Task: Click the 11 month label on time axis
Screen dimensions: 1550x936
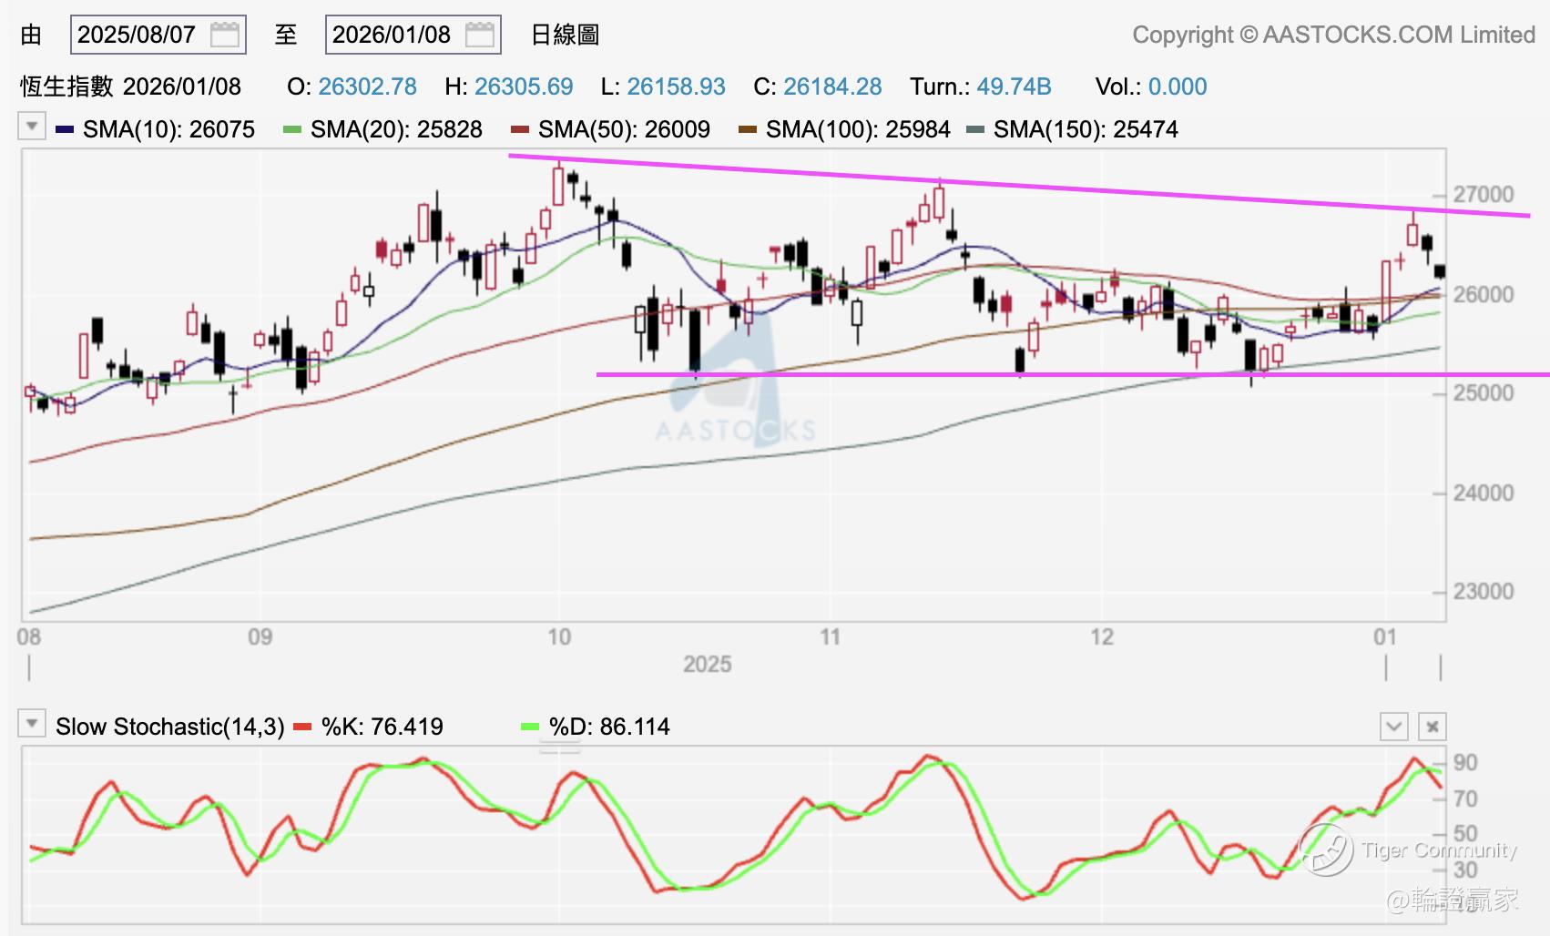Action: [x=830, y=636]
